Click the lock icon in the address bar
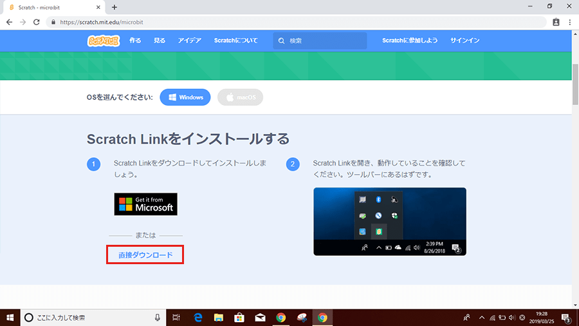The height and width of the screenshot is (326, 579). coord(53,22)
